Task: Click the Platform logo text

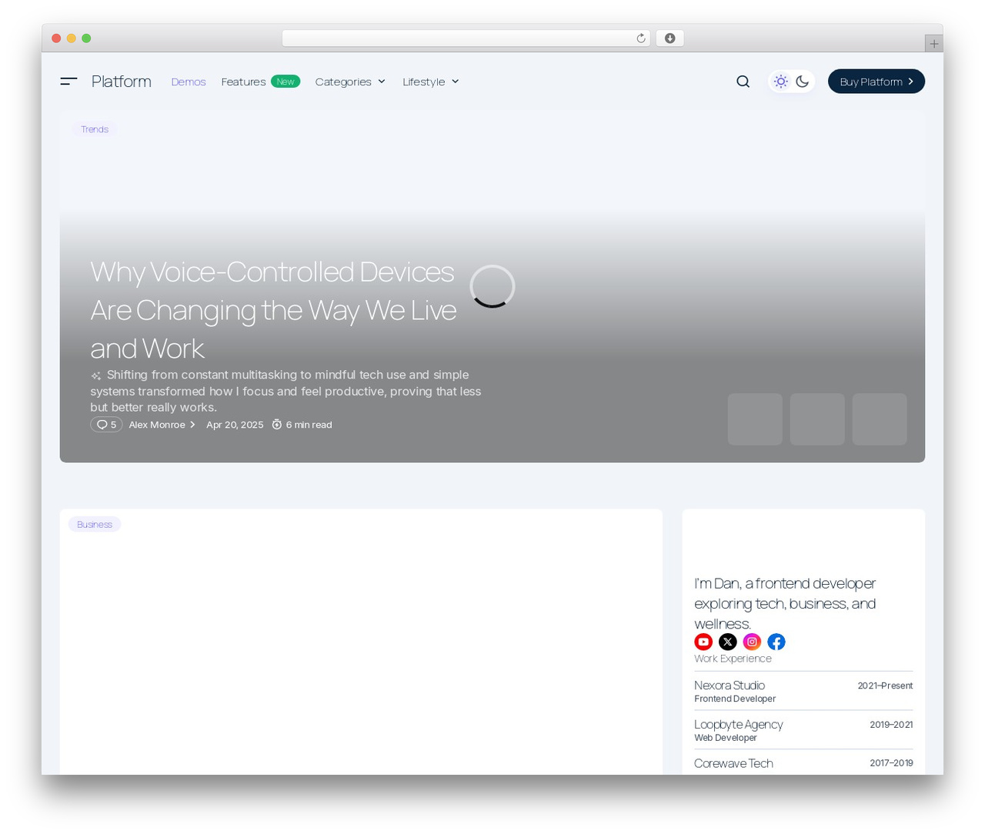Action: pos(122,82)
